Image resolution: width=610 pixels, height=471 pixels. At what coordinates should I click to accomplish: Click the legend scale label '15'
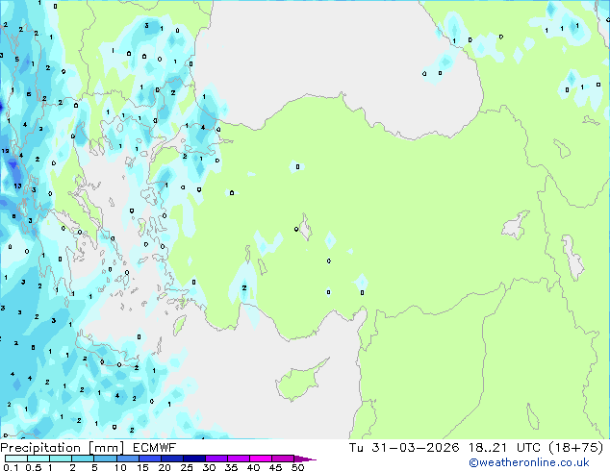tap(142, 467)
